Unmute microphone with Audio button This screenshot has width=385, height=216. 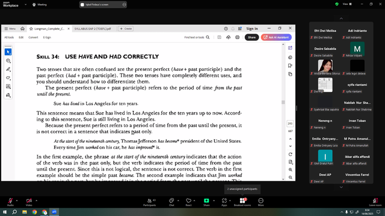[10, 202]
